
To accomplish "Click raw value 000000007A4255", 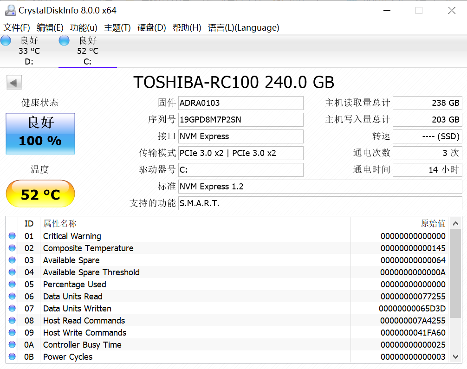I will coord(413,320).
